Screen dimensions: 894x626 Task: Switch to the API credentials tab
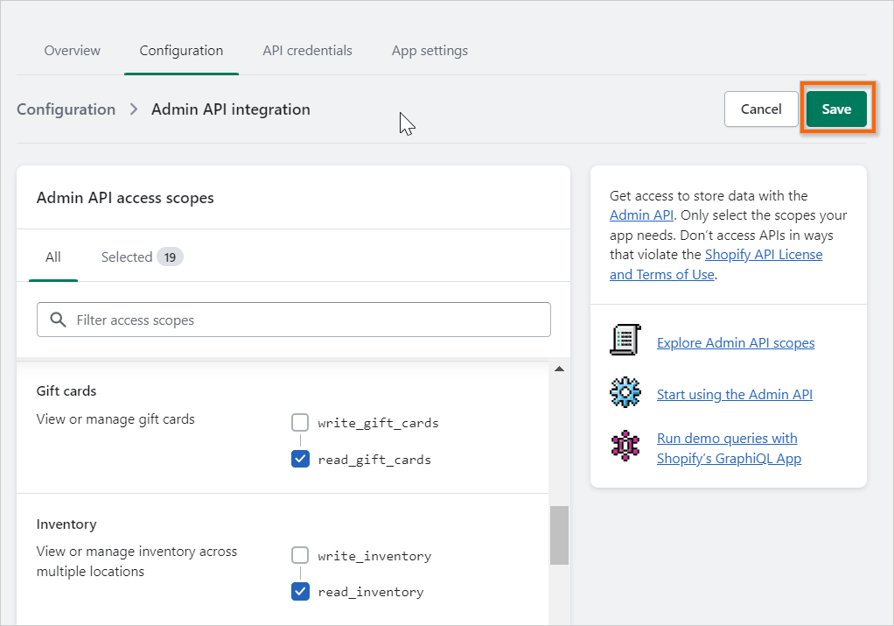(x=307, y=50)
